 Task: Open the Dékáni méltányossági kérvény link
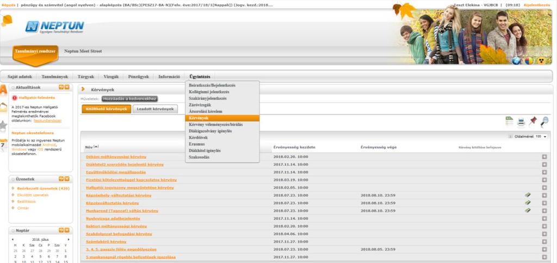tap(116, 157)
